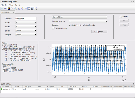Toggle the Grid toolbar button
This screenshot has width=135, height=98.
click(32, 9)
